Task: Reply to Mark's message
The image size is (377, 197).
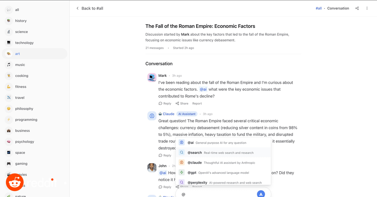Action: 165,104
